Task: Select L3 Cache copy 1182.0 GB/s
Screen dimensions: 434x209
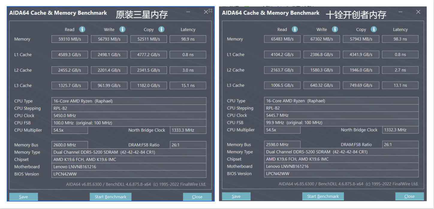Action: click(x=149, y=85)
